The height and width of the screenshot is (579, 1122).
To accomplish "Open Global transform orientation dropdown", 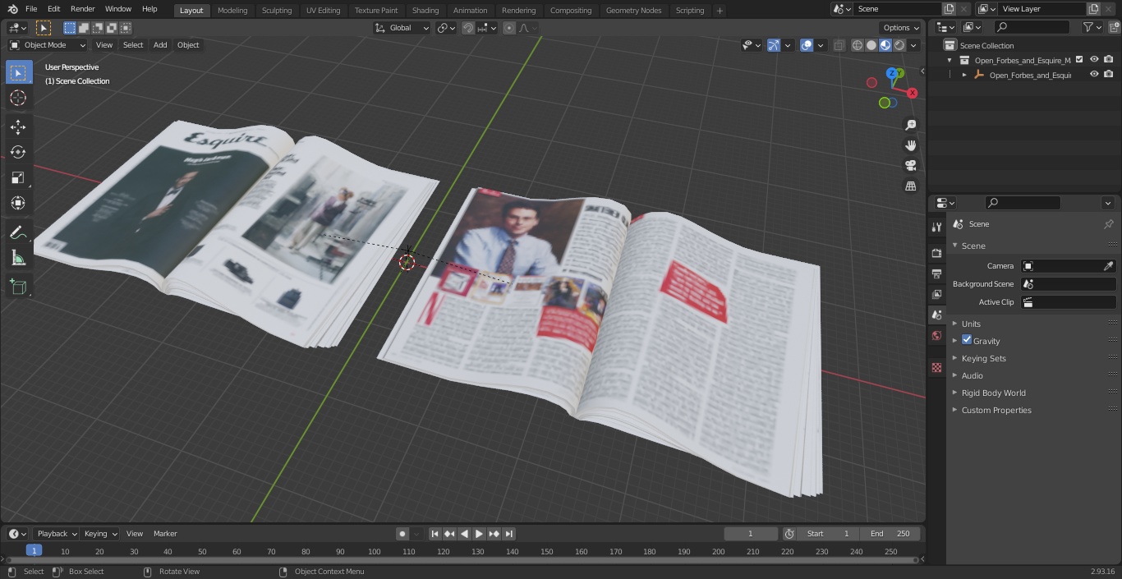I will 402,28.
